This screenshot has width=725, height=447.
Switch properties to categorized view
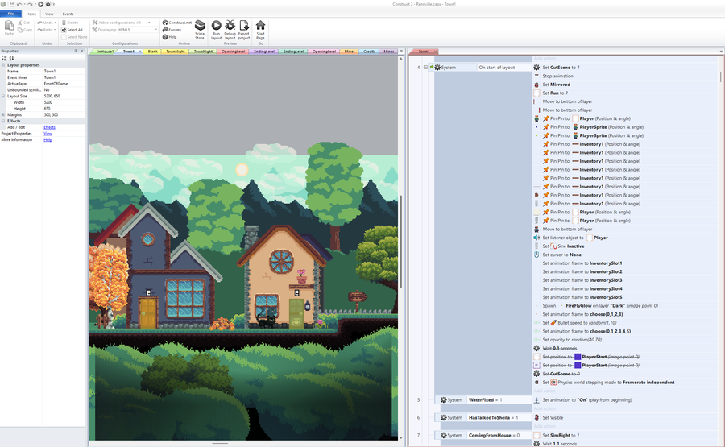tap(5, 58)
